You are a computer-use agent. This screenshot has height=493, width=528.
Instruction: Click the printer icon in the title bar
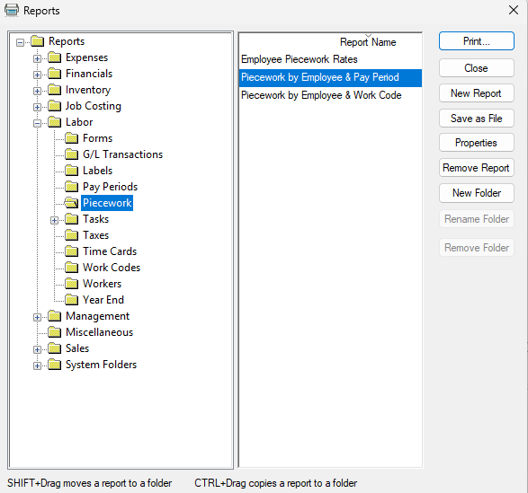[x=12, y=11]
